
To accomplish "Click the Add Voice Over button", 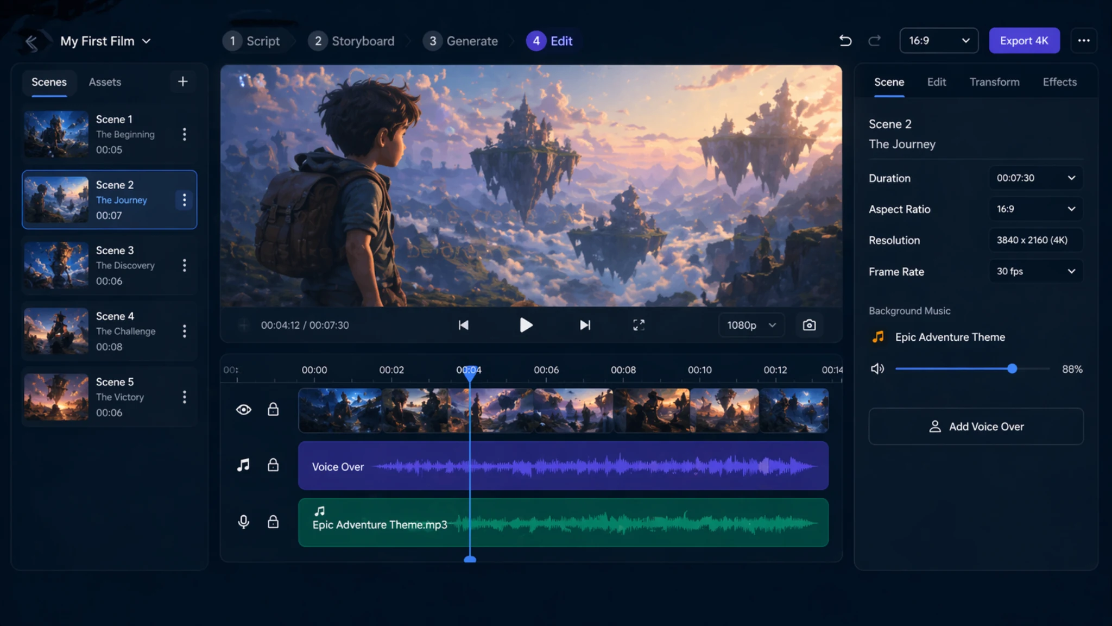I will pyautogui.click(x=976, y=427).
